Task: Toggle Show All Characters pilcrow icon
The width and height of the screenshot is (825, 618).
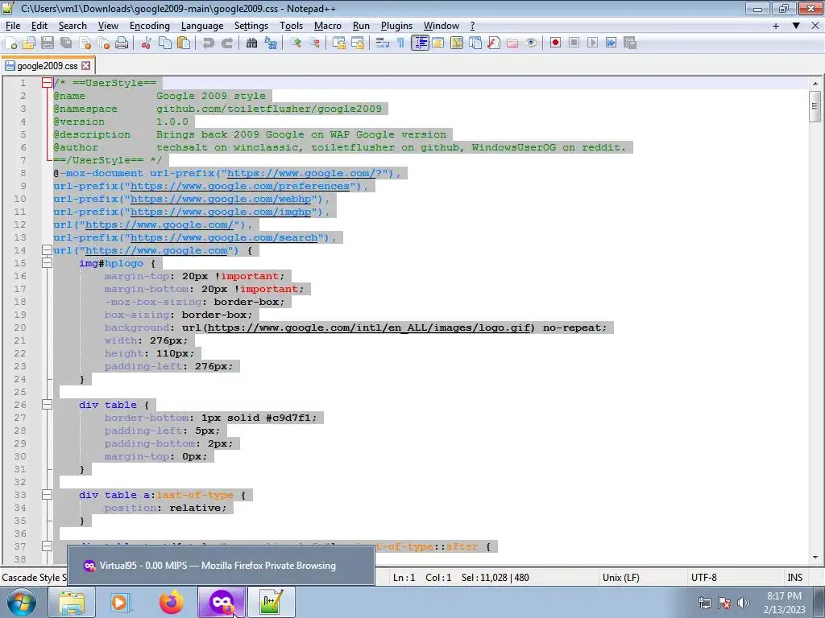Action: click(x=401, y=43)
